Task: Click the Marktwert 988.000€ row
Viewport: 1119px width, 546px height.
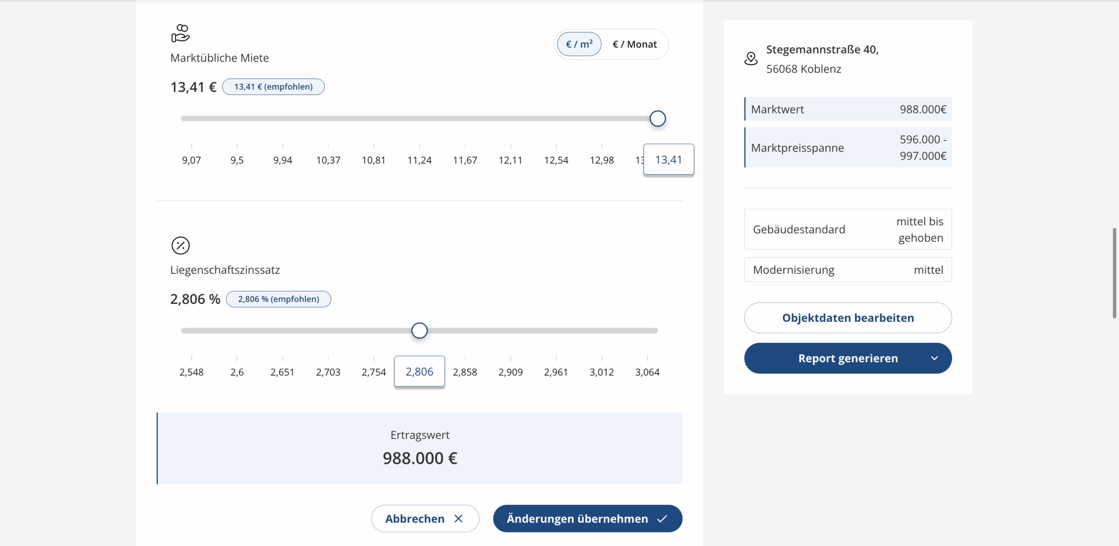Action: (x=848, y=109)
